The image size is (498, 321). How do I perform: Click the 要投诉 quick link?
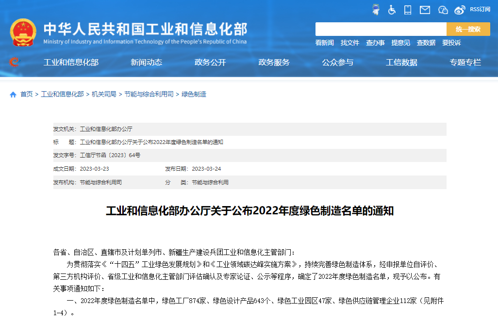[451, 43]
